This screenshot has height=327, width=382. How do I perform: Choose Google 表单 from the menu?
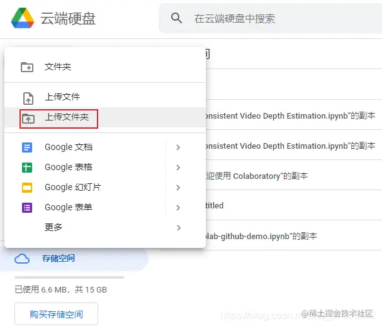pyautogui.click(x=105, y=208)
